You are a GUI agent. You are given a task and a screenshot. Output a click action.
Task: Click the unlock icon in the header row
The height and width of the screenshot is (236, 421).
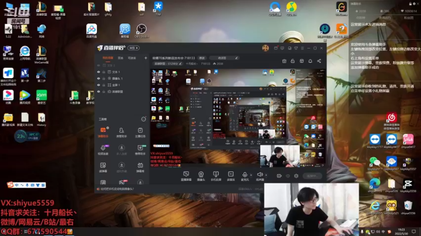pos(293,61)
